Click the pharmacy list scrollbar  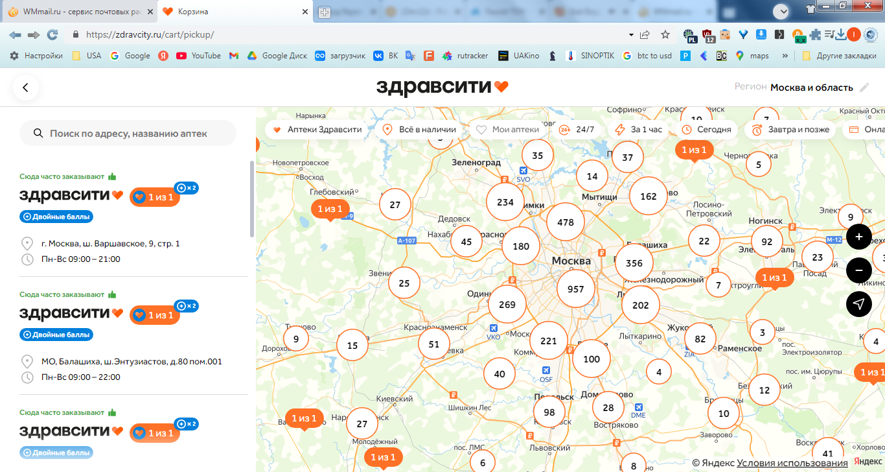tap(253, 199)
